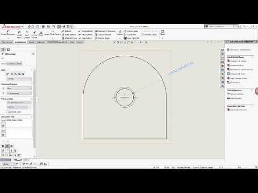Select the Note annotation tool

click(x=41, y=34)
